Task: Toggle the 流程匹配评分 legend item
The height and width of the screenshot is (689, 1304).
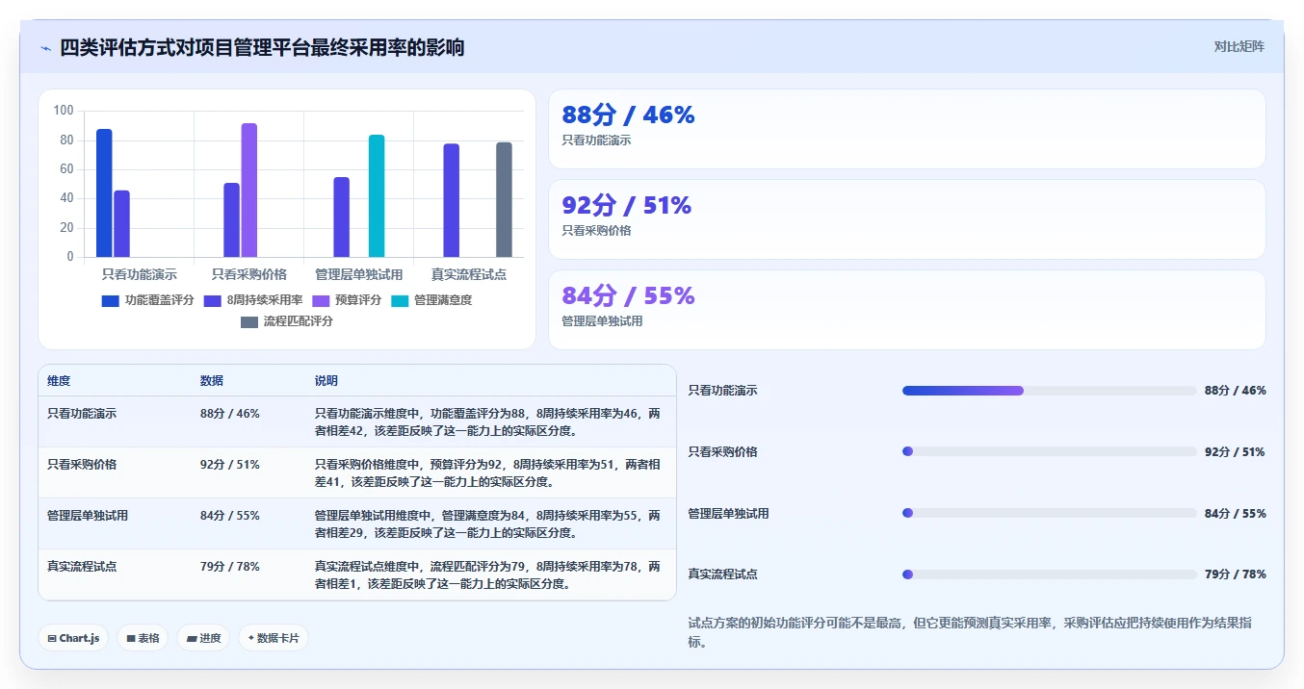Action: [287, 321]
